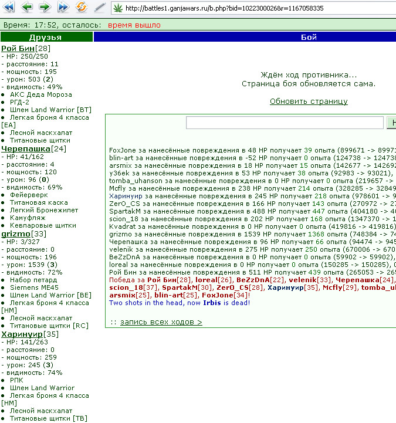Viewport: 396px width, 423px height.
Task: Click 'Irbis' name in death message
Action: pos(212,303)
